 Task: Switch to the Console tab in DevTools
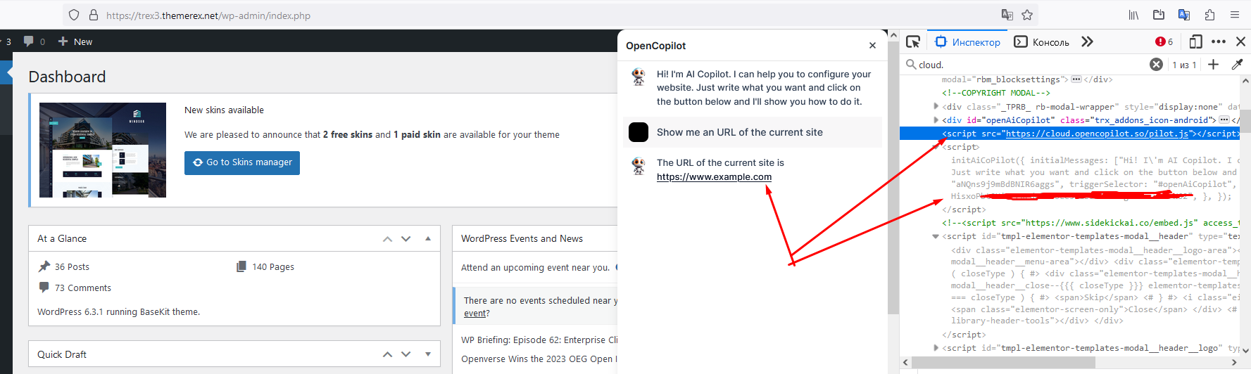coord(1042,42)
